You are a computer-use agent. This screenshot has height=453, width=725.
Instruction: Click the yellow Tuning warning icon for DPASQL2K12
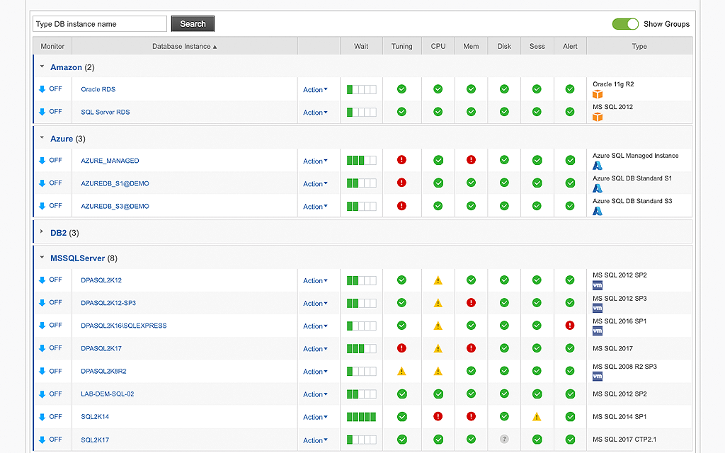tap(438, 280)
